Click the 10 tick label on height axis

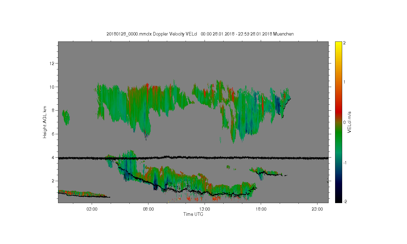(x=52, y=87)
